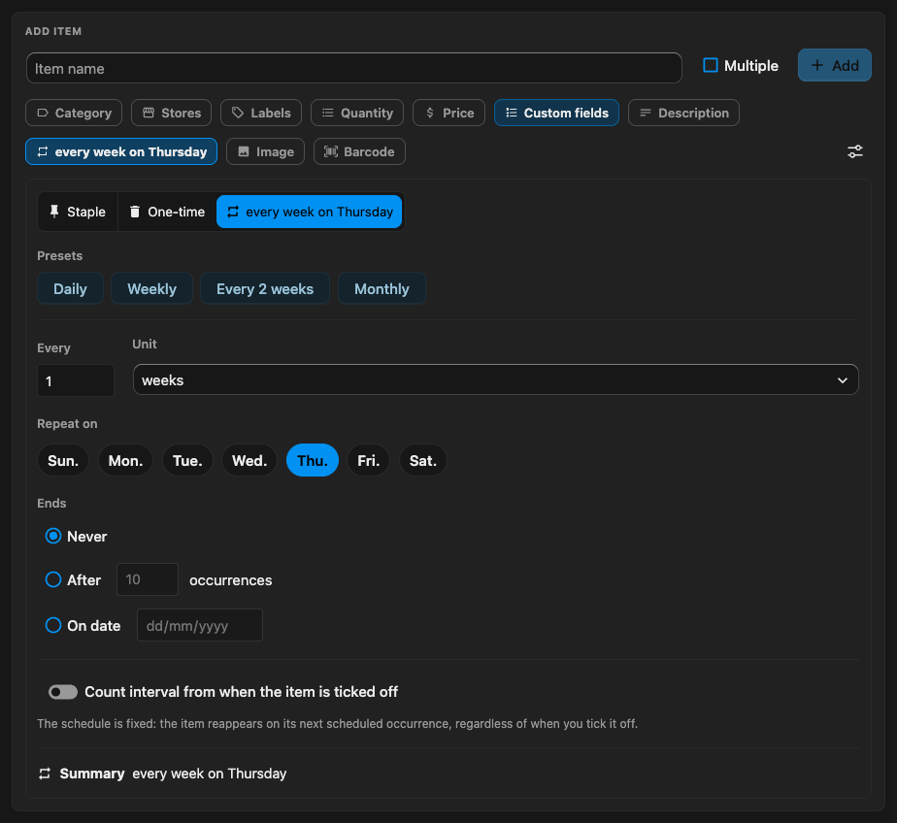
Task: Click the dd/mm/yyyy end date field
Action: [x=200, y=625]
